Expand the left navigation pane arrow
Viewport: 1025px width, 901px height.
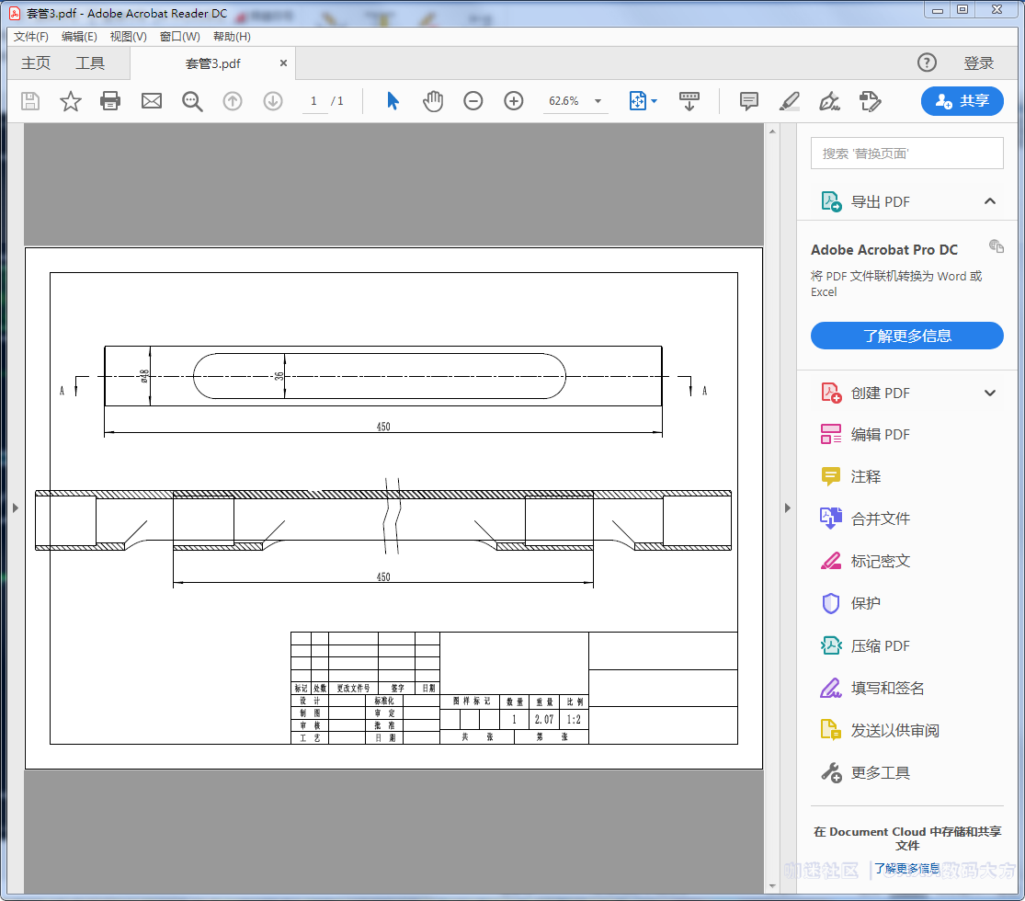[x=16, y=508]
